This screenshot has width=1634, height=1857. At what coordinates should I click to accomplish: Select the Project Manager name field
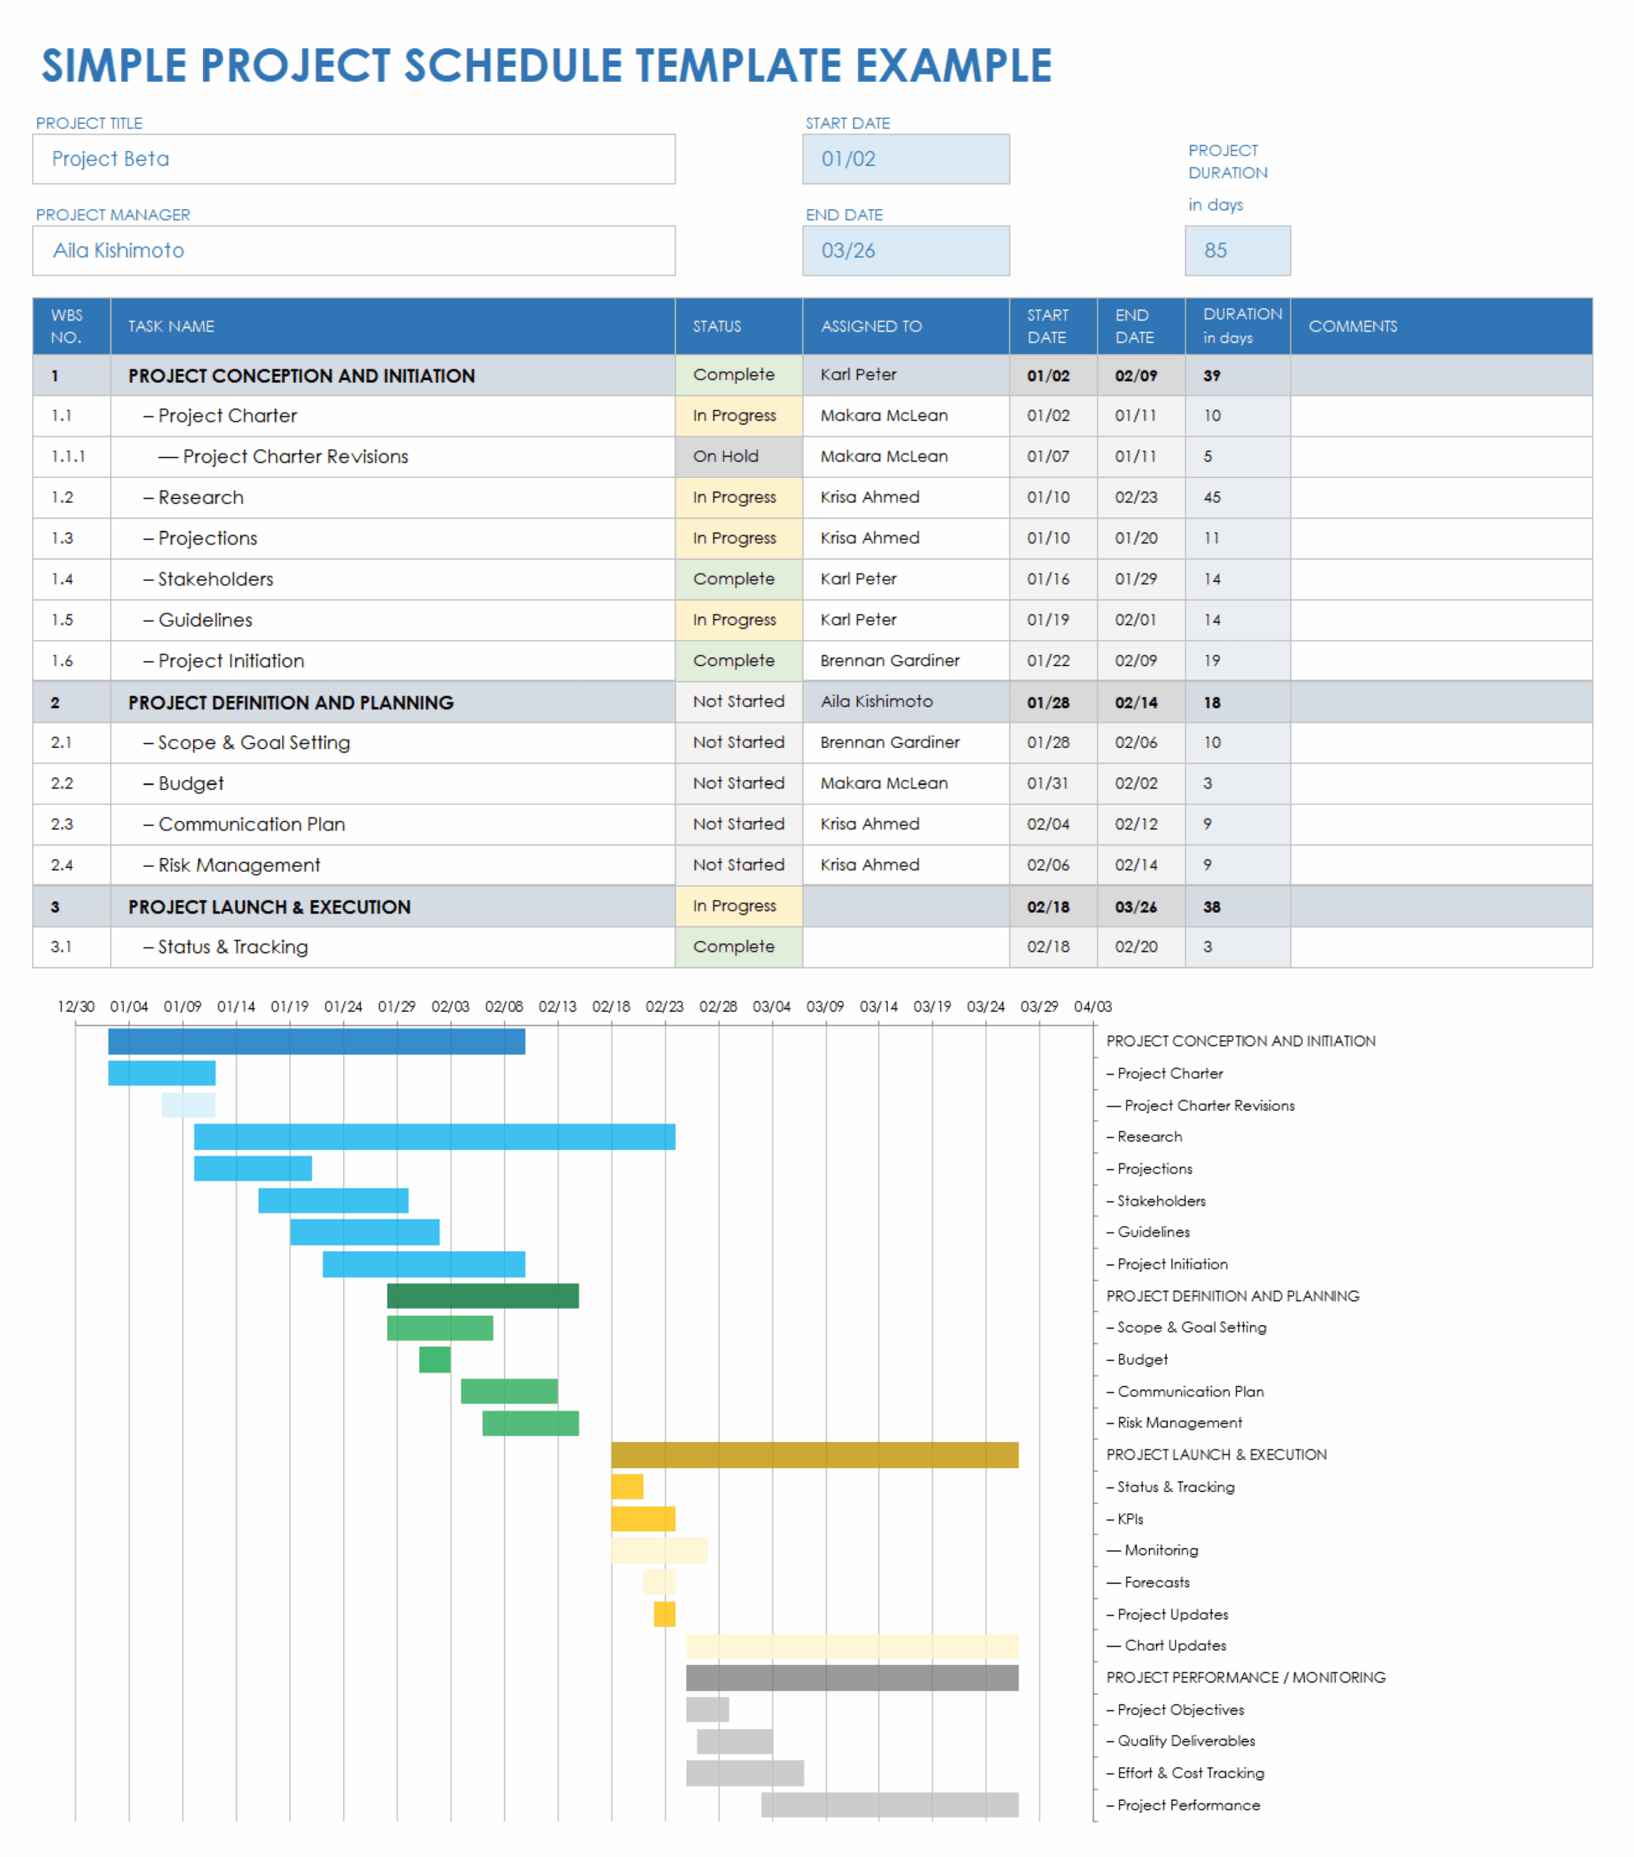353,251
